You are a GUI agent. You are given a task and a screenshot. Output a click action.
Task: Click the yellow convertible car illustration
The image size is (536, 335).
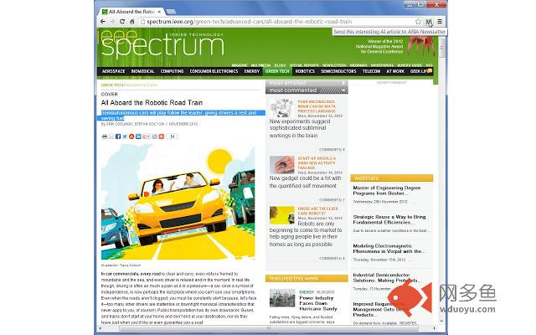tap(178, 202)
